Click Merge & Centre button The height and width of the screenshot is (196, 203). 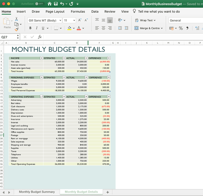coord(148,28)
